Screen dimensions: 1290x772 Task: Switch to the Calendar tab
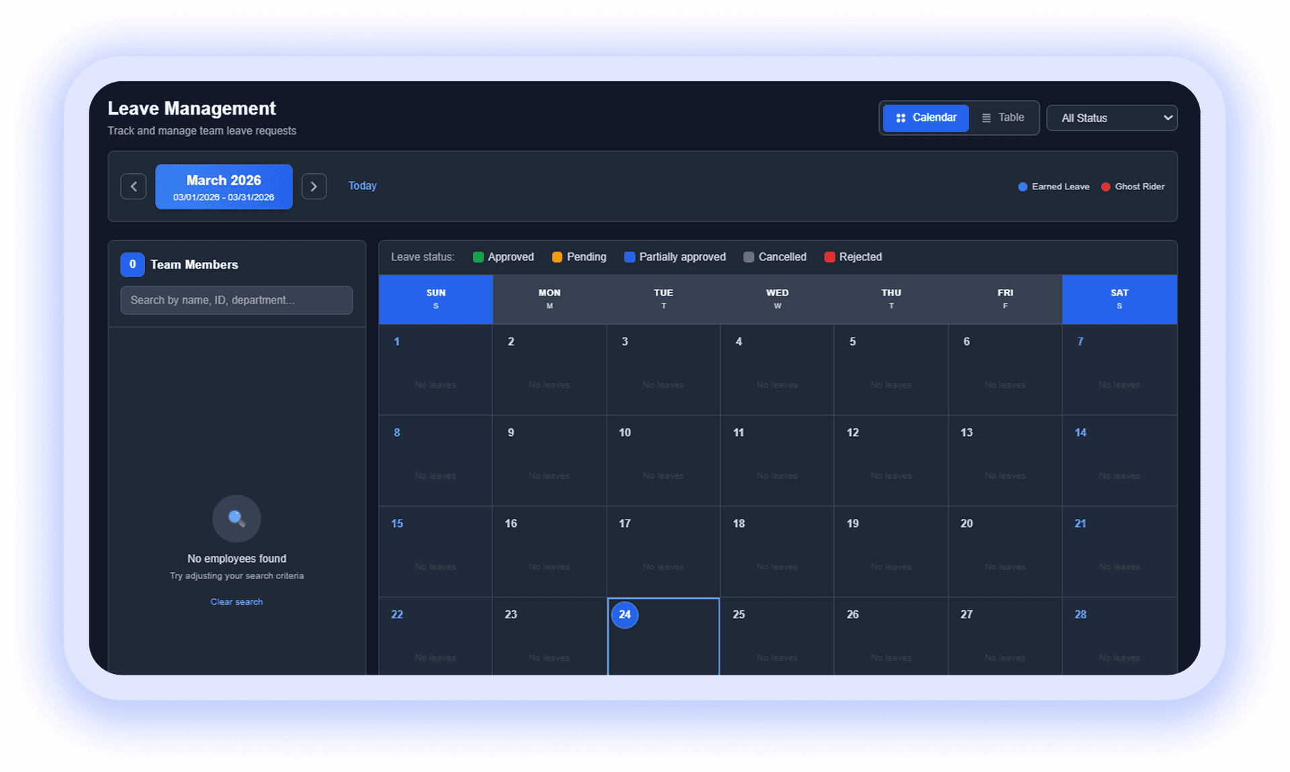point(925,117)
